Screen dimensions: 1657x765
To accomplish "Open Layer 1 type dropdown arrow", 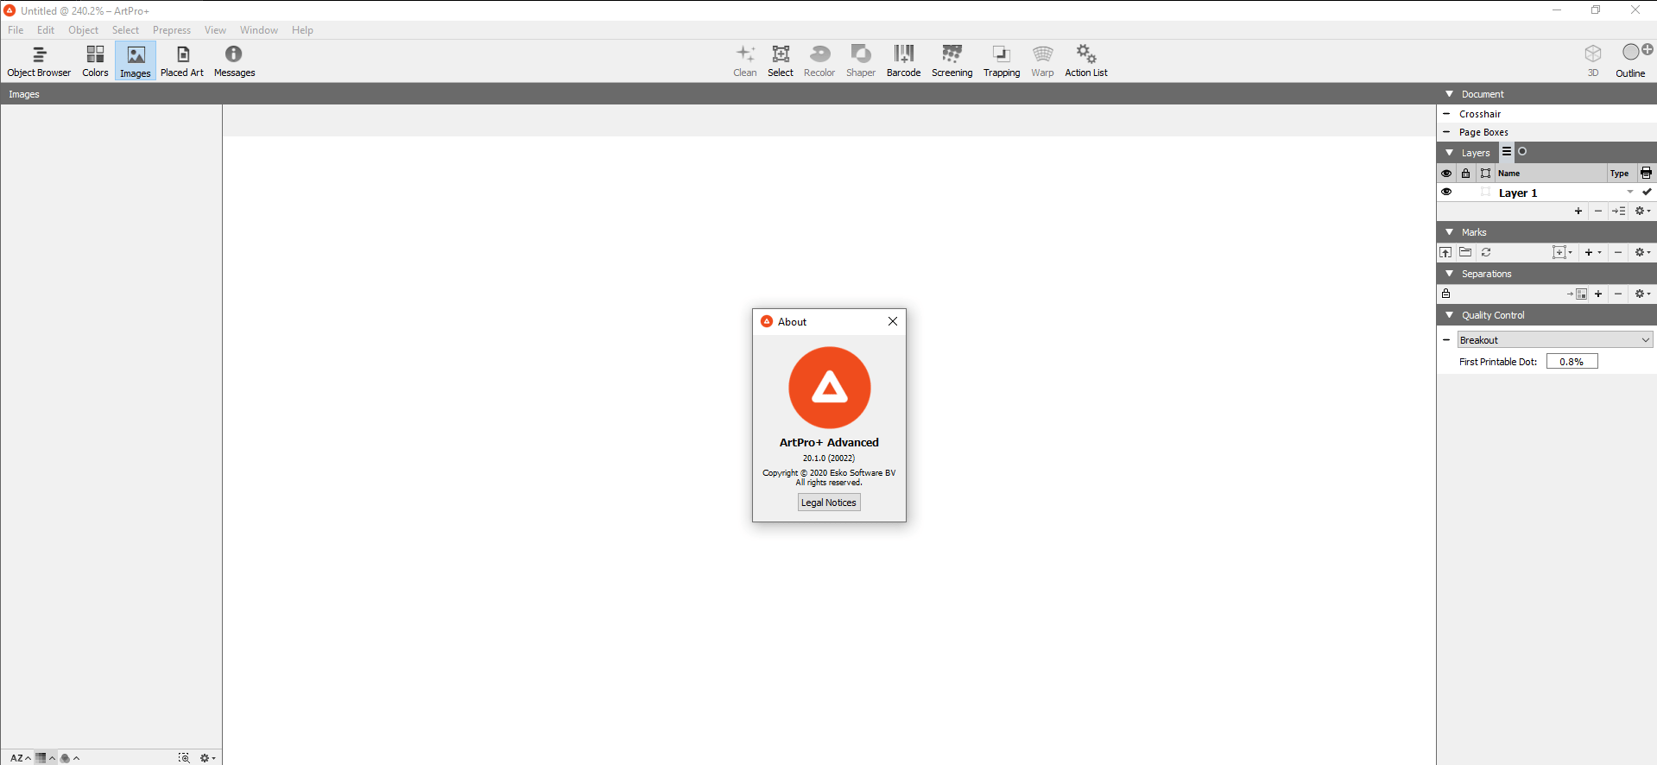I will tap(1630, 193).
